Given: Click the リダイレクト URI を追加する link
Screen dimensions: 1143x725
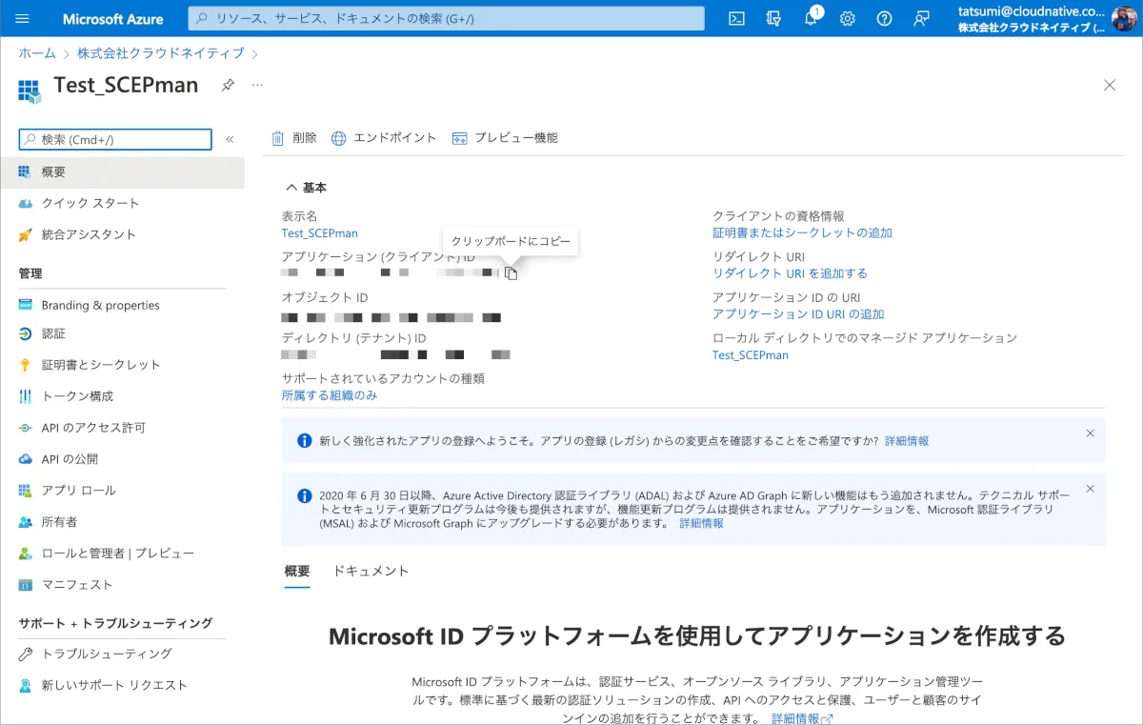Looking at the screenshot, I should (790, 273).
